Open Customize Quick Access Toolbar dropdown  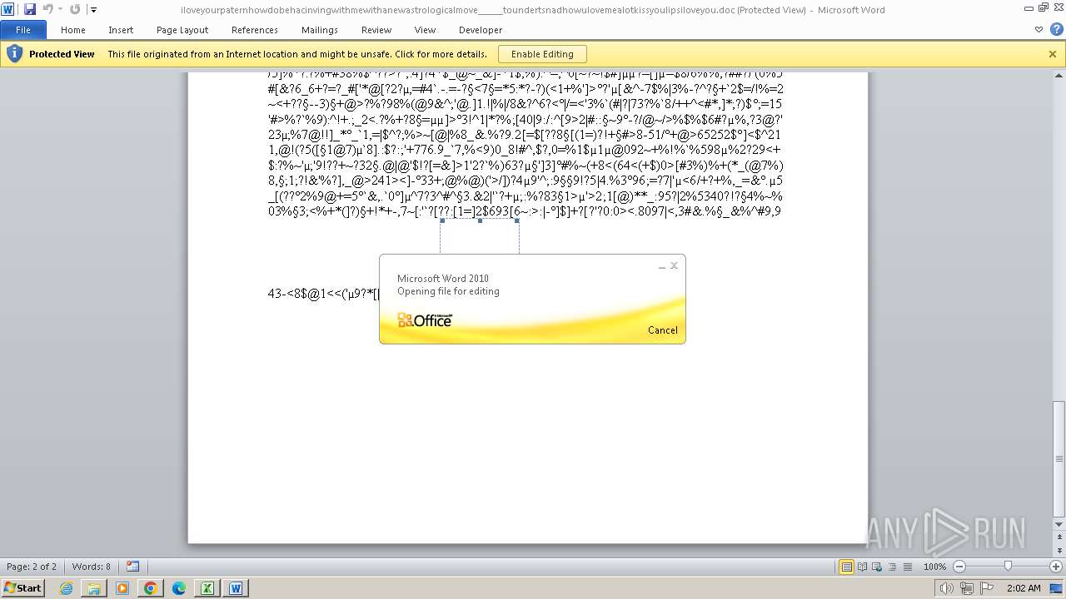93,10
